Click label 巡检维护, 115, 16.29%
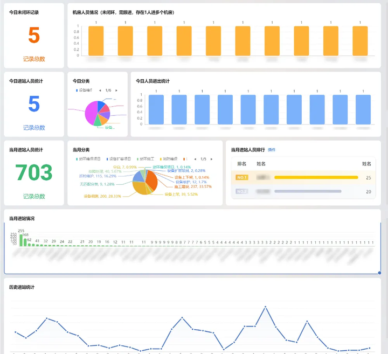 (98, 176)
